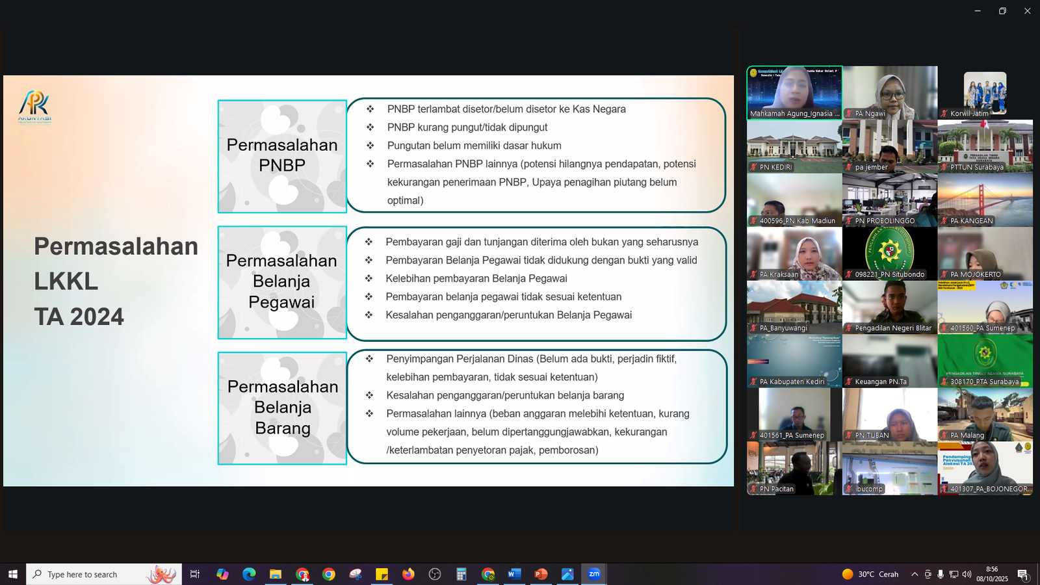Open the Zoom app in the taskbar
The height and width of the screenshot is (585, 1040).
(x=593, y=574)
